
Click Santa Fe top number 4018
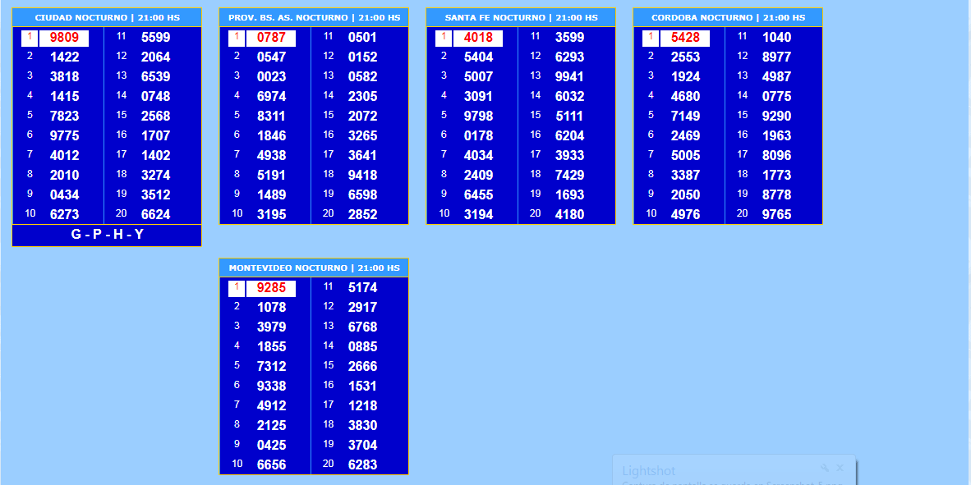478,38
